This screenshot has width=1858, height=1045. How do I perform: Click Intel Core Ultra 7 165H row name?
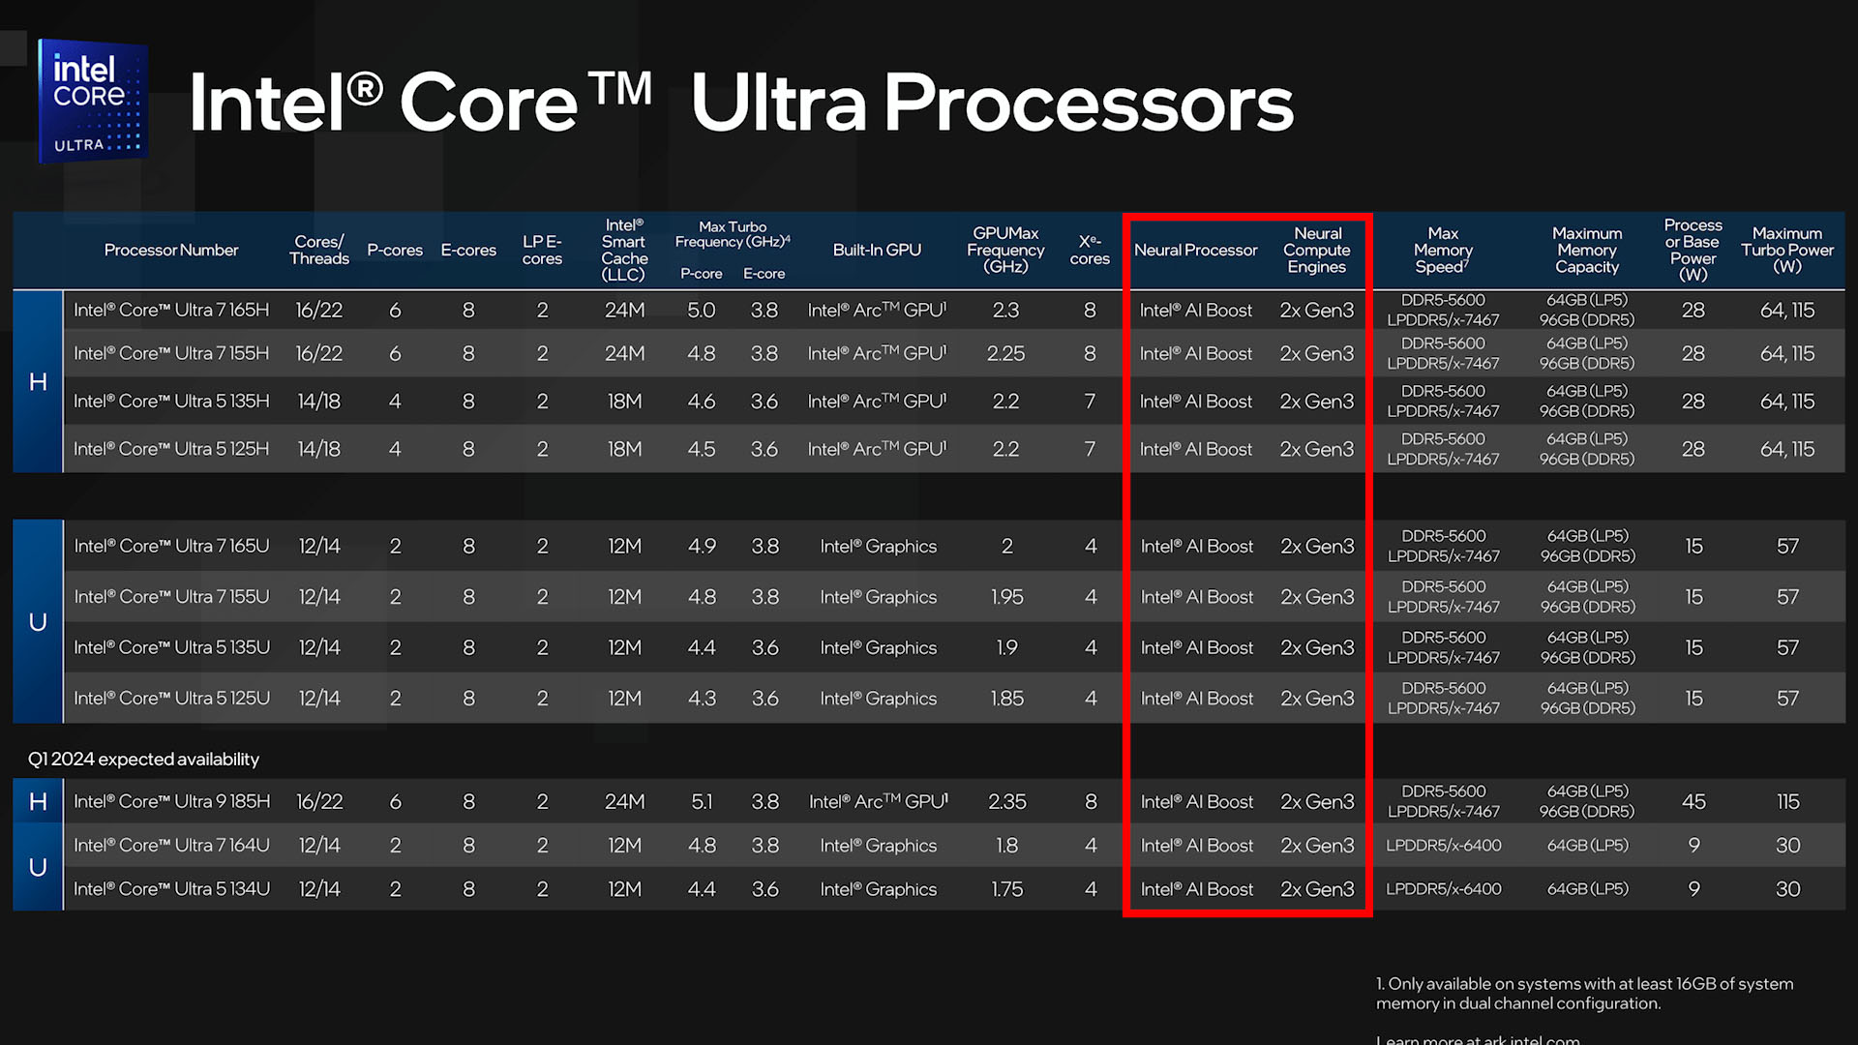171,310
